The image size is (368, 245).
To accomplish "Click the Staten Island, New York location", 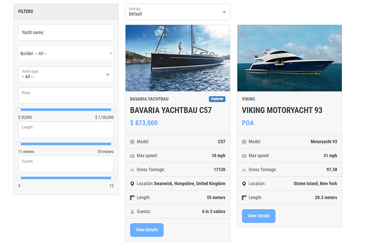I will (x=315, y=184).
